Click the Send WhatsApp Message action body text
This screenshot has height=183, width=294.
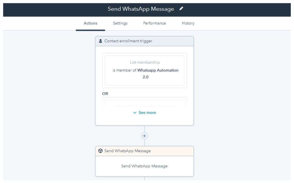click(144, 166)
